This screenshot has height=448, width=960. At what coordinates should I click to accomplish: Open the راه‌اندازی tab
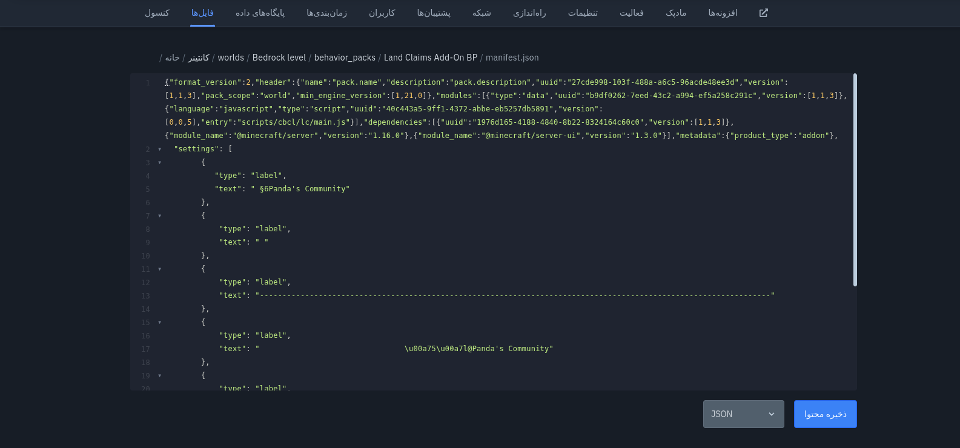(x=530, y=13)
